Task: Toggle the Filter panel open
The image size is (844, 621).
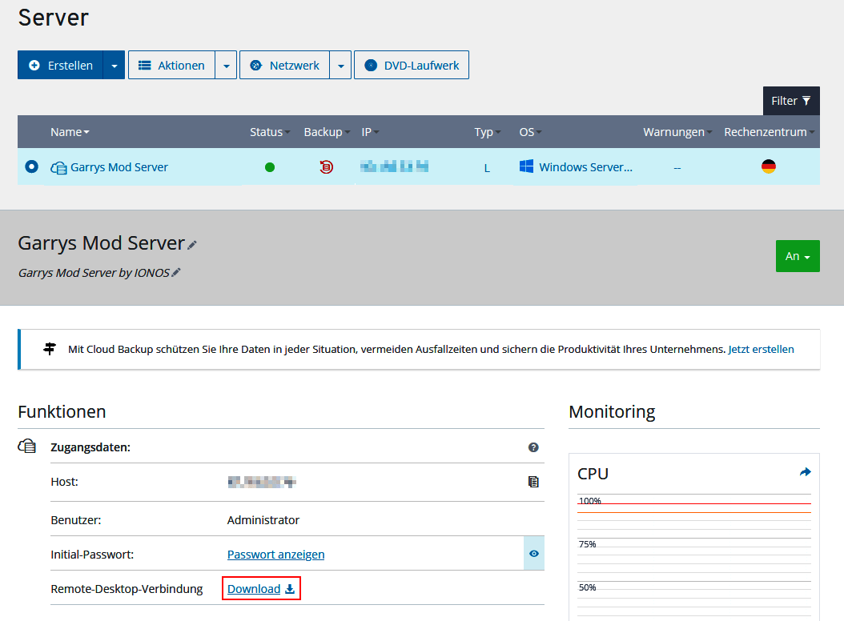Action: click(x=790, y=100)
